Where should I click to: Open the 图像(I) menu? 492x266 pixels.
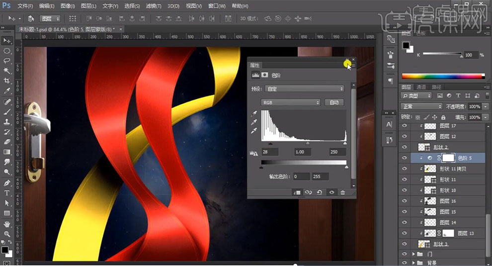68,6
